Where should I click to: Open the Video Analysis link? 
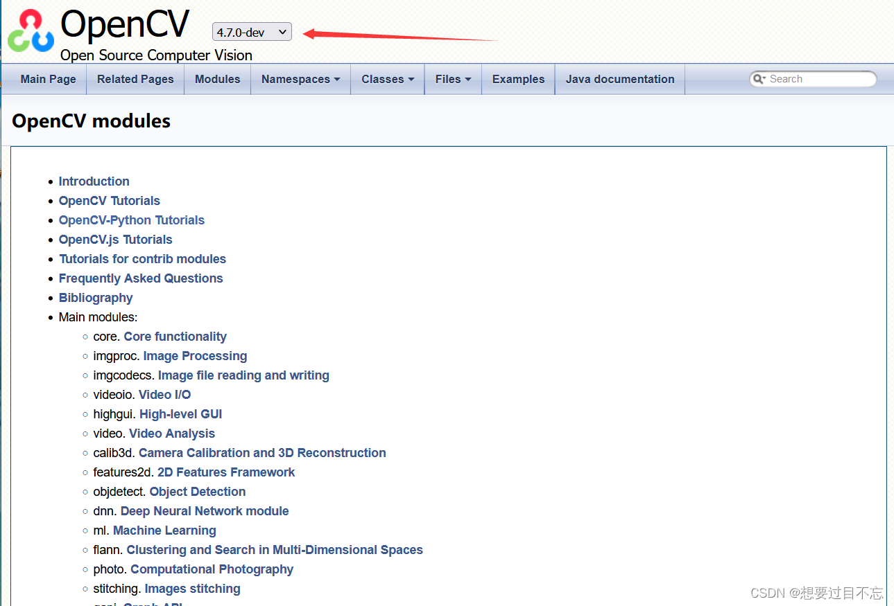pos(172,434)
